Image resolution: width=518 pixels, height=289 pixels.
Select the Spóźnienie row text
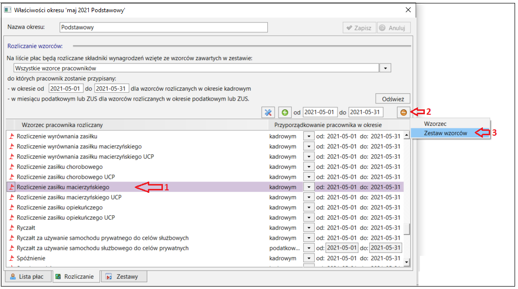[31, 258]
